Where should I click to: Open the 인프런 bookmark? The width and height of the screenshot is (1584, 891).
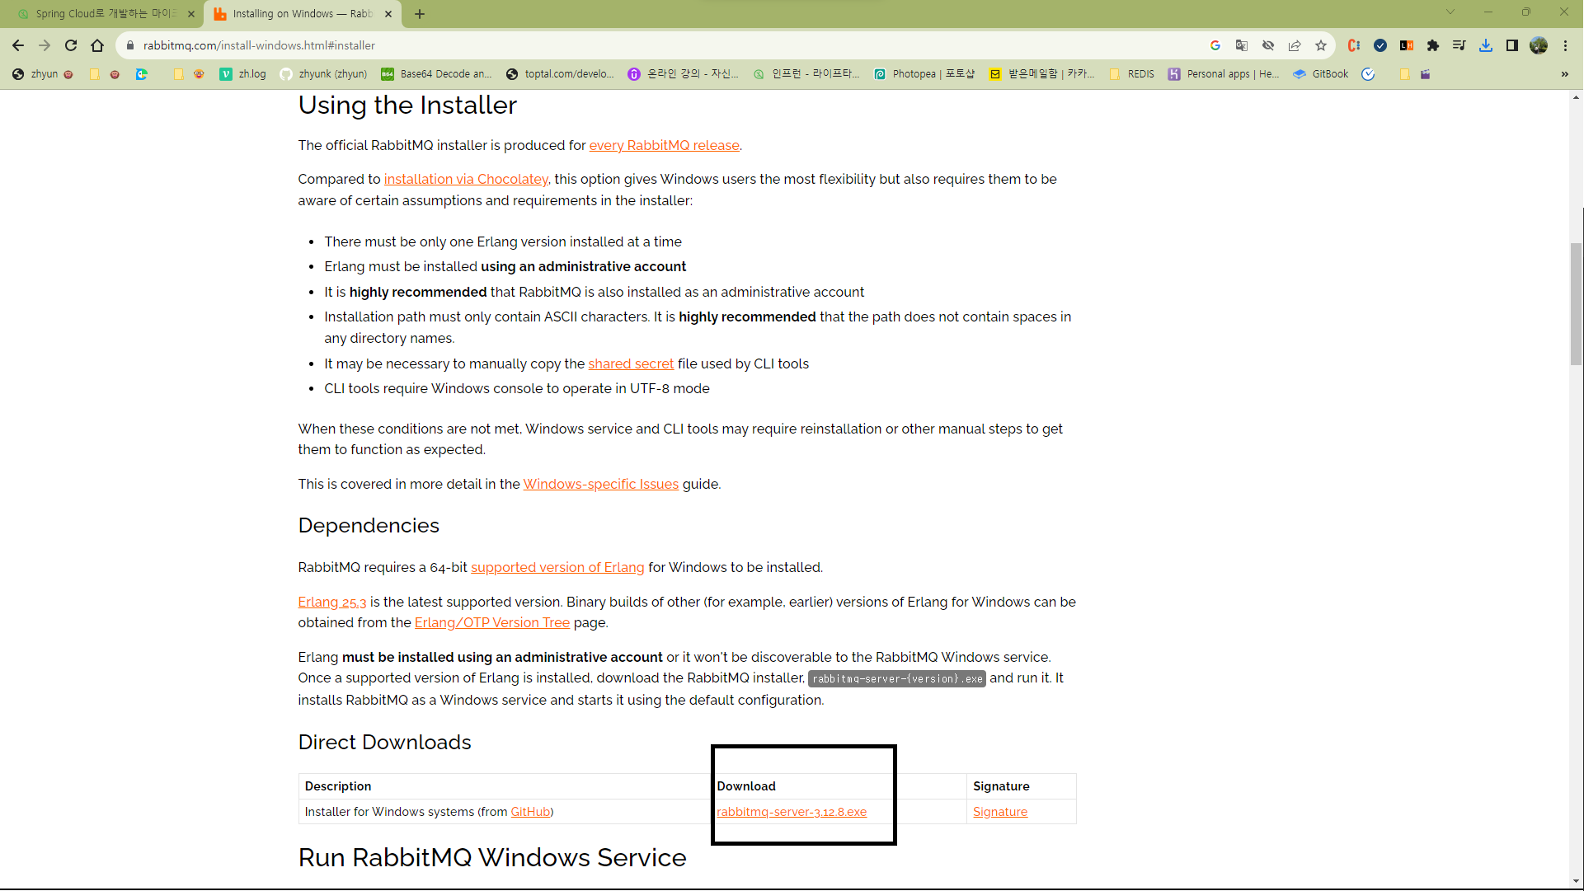pyautogui.click(x=806, y=74)
